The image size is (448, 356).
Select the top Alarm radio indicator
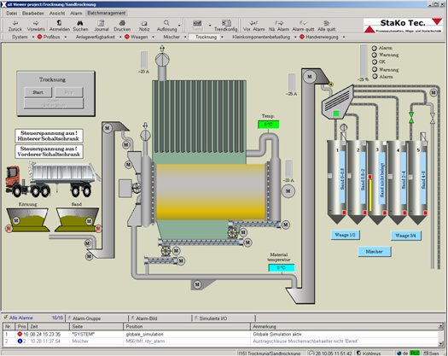point(375,48)
